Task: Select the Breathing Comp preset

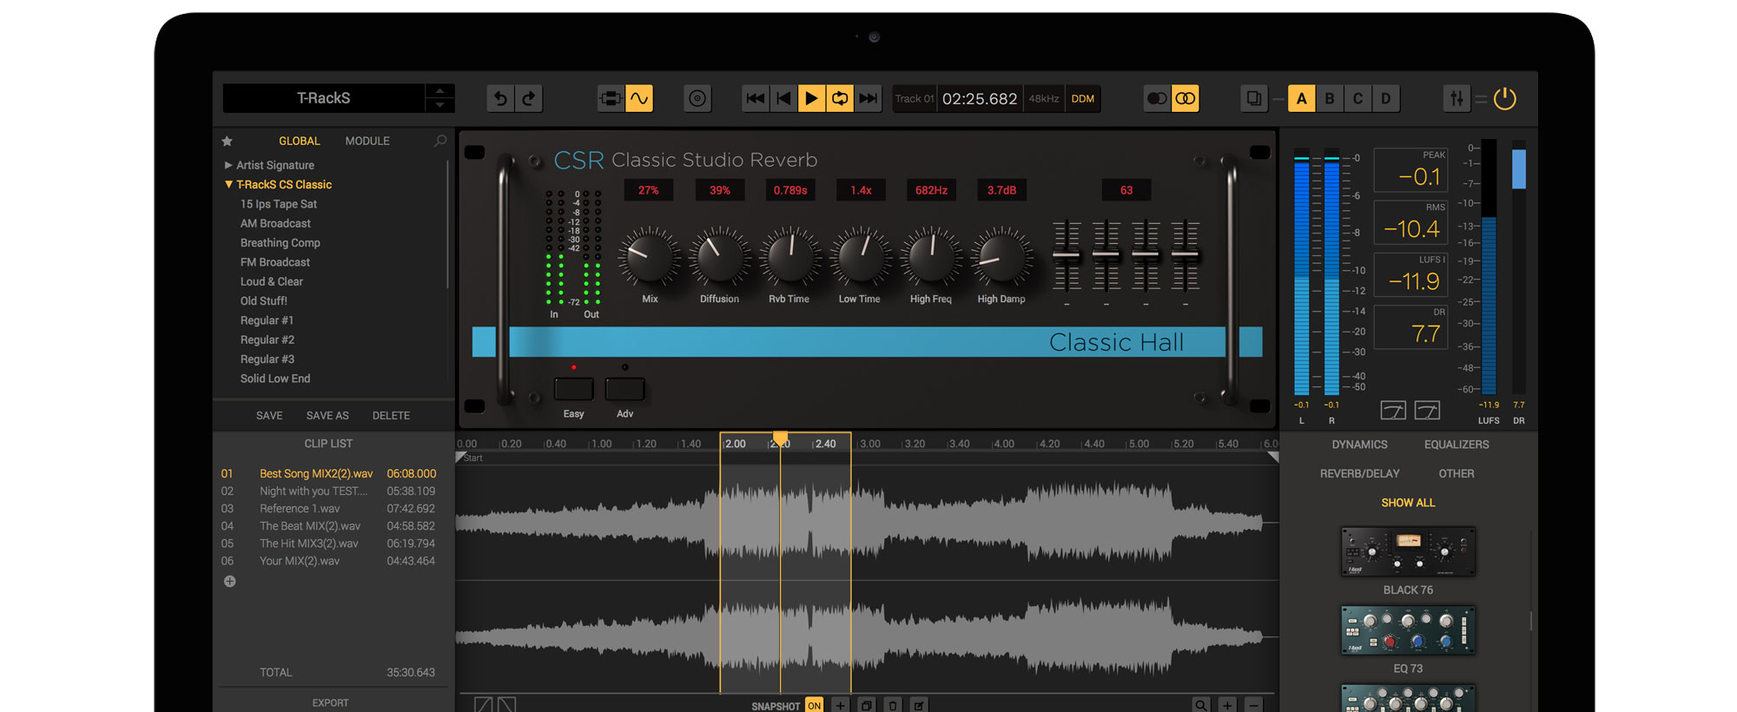Action: (281, 243)
